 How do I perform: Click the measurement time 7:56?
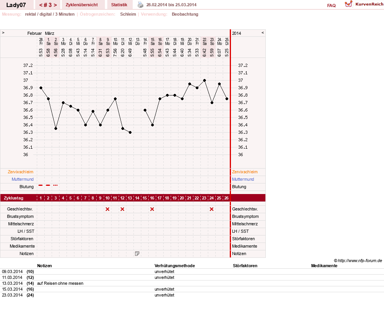tap(115, 52)
